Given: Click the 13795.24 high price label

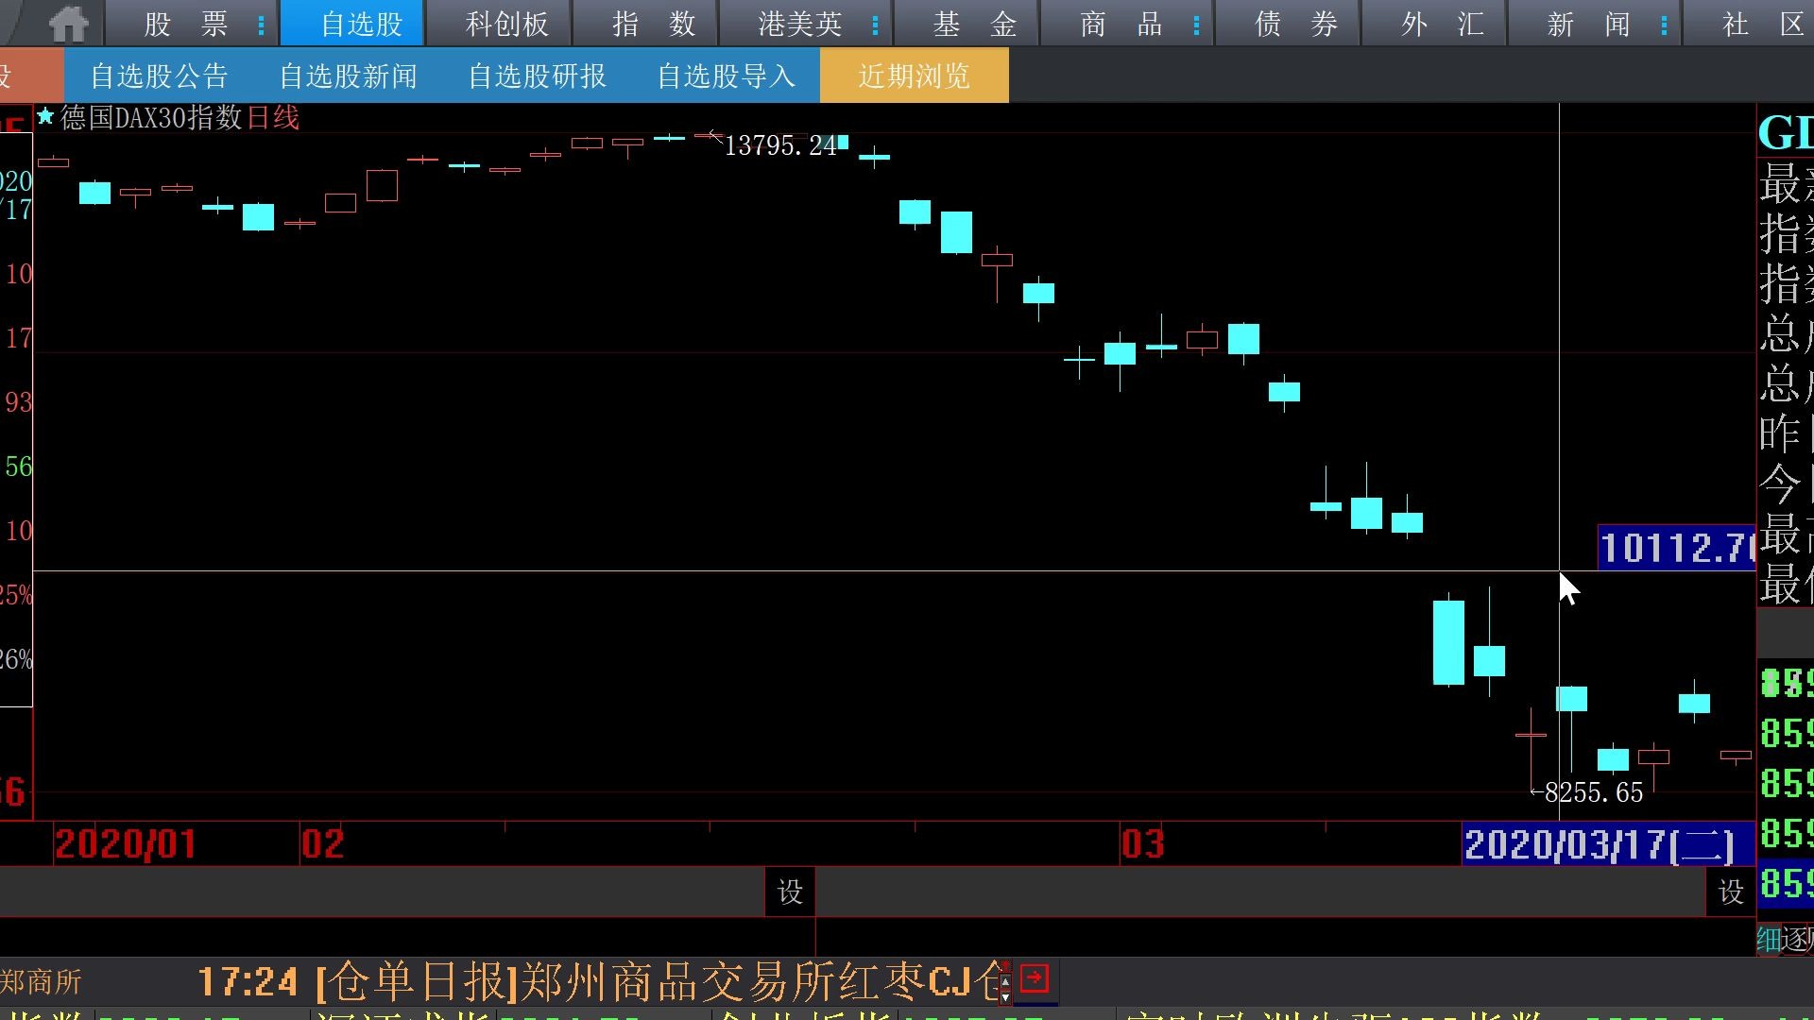Looking at the screenshot, I should click(x=780, y=145).
